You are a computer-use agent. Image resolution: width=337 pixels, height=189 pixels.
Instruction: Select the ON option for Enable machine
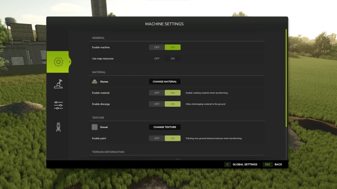point(173,48)
